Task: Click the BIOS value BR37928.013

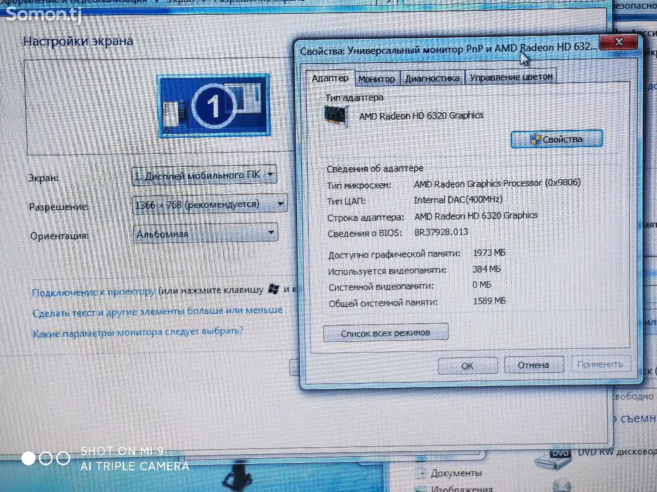Action: pyautogui.click(x=441, y=232)
